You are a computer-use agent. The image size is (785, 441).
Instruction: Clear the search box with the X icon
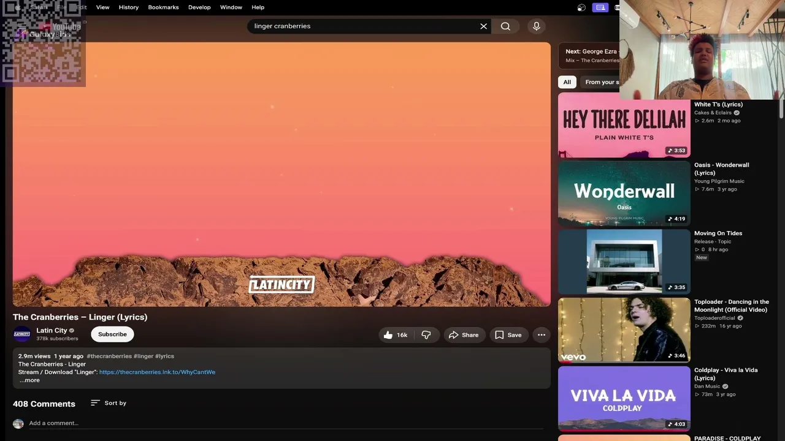pyautogui.click(x=483, y=26)
